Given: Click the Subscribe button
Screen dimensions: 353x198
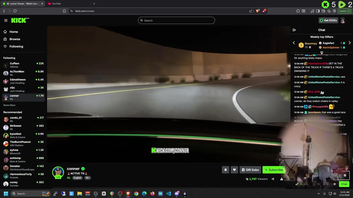Looking at the screenshot, I should click(274, 170).
